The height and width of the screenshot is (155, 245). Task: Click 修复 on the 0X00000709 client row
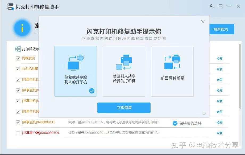point(219,133)
